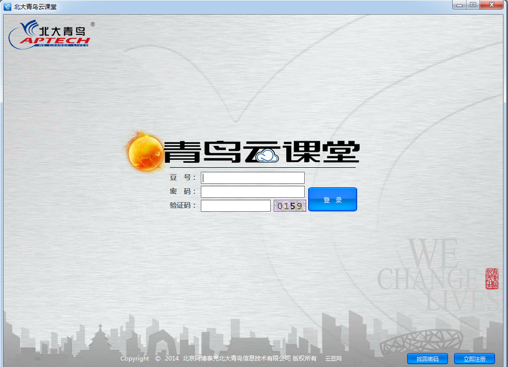This screenshot has height=367, width=508.
Task: Minimize the 北大青鸟云课堂 window
Action: (x=459, y=5)
